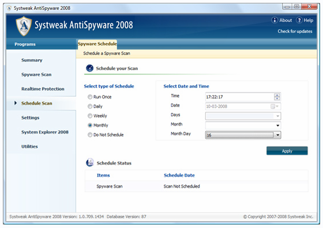Click the Systweak shield logo icon
The image size is (323, 228).
[x=24, y=26]
